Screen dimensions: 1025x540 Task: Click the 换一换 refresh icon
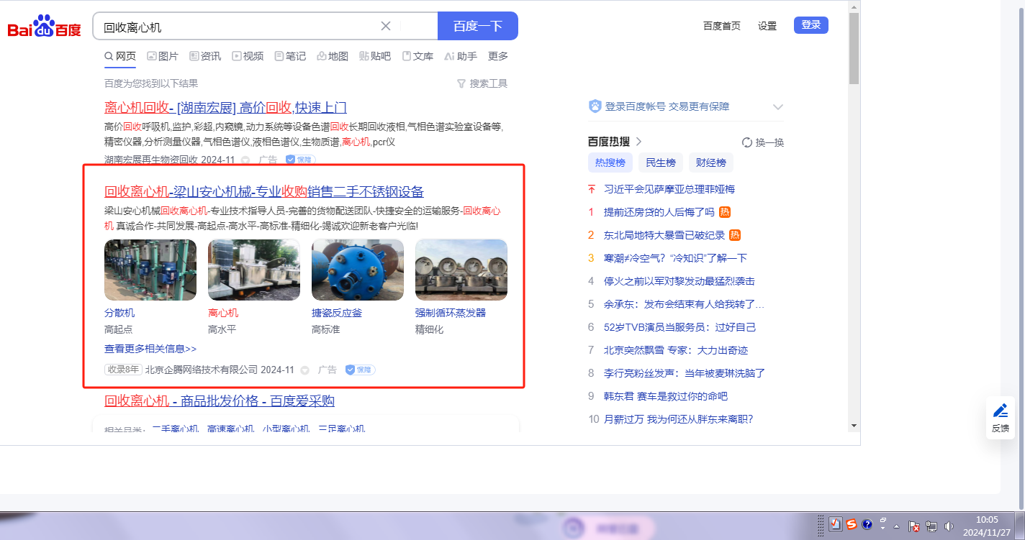click(747, 142)
